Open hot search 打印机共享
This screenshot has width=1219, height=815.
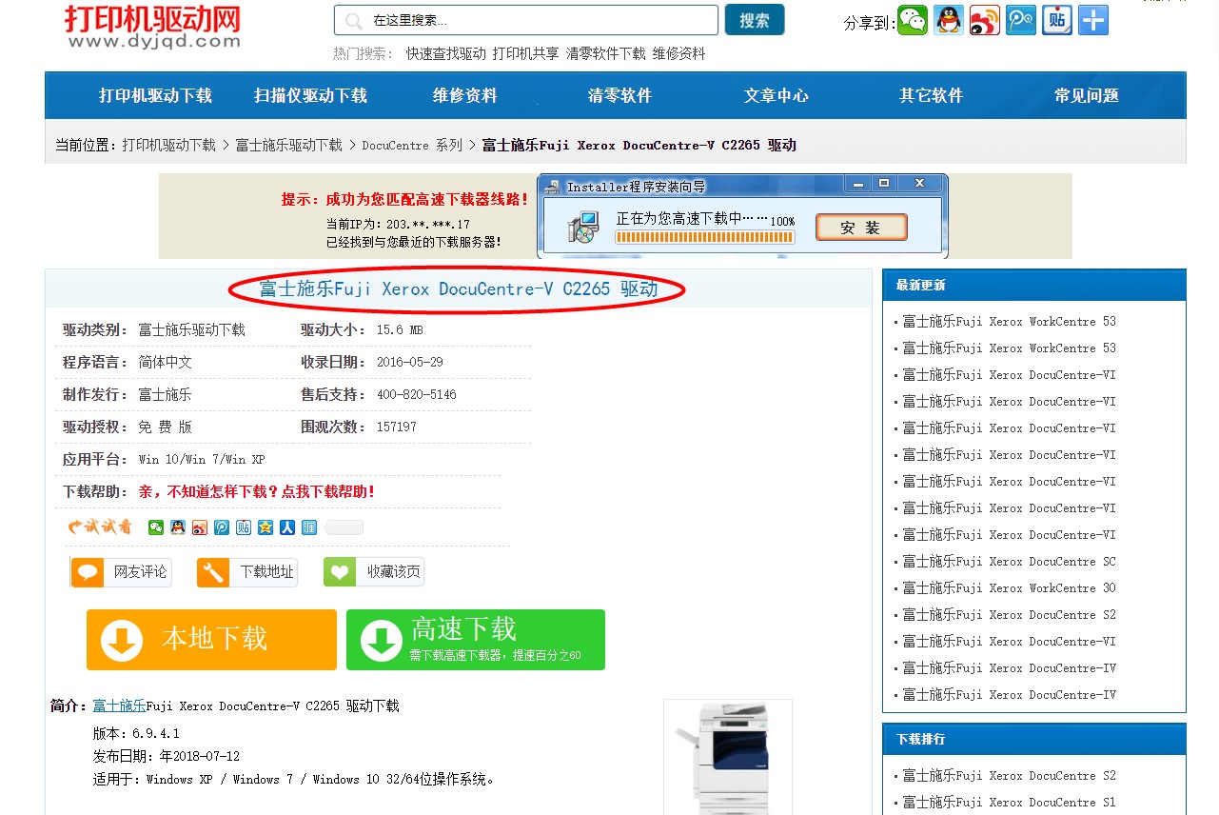click(525, 54)
